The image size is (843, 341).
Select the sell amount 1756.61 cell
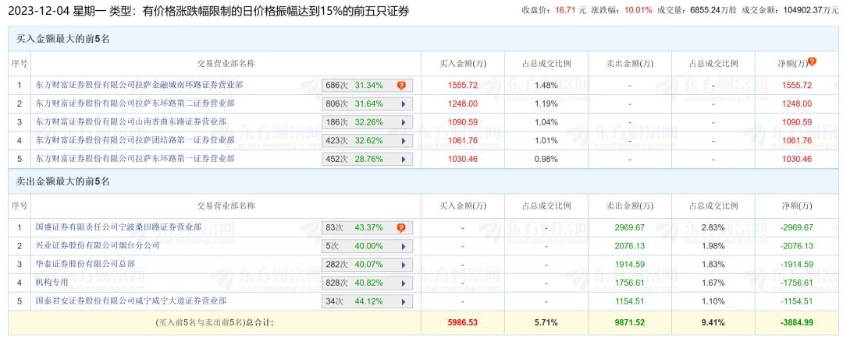coord(630,283)
